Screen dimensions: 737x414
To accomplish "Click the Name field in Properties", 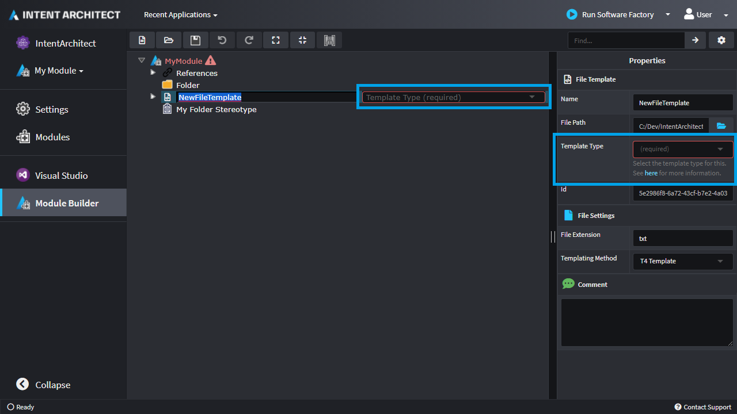I will pos(683,102).
